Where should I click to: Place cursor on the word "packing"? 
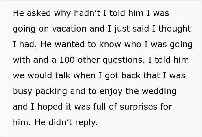pos(51,92)
